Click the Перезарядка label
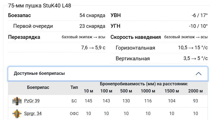 point(24,37)
